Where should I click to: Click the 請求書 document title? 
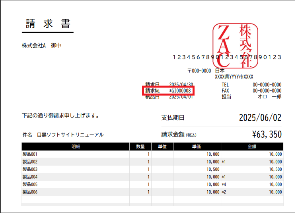48,23
